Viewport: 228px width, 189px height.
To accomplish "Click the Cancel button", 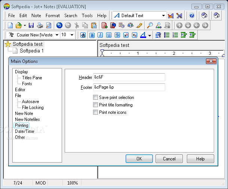I will 169,158.
